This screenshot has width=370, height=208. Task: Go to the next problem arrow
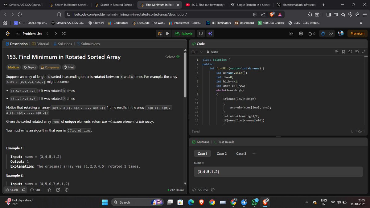55,33
